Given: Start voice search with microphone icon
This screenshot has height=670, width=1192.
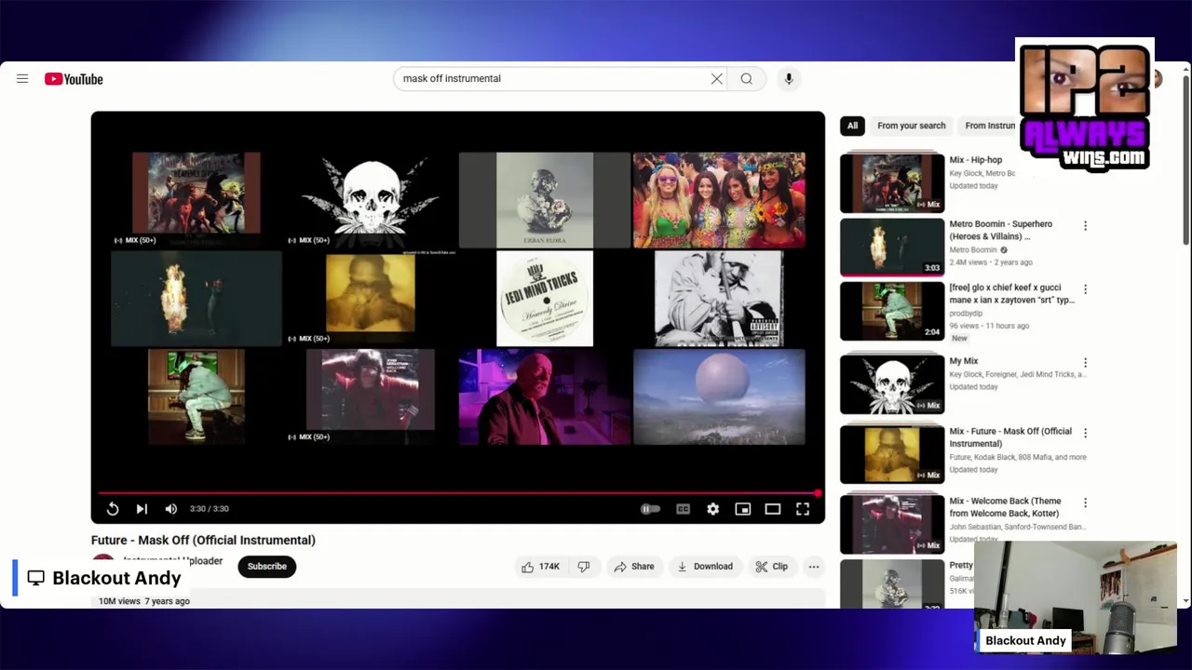Looking at the screenshot, I should pyautogui.click(x=789, y=79).
